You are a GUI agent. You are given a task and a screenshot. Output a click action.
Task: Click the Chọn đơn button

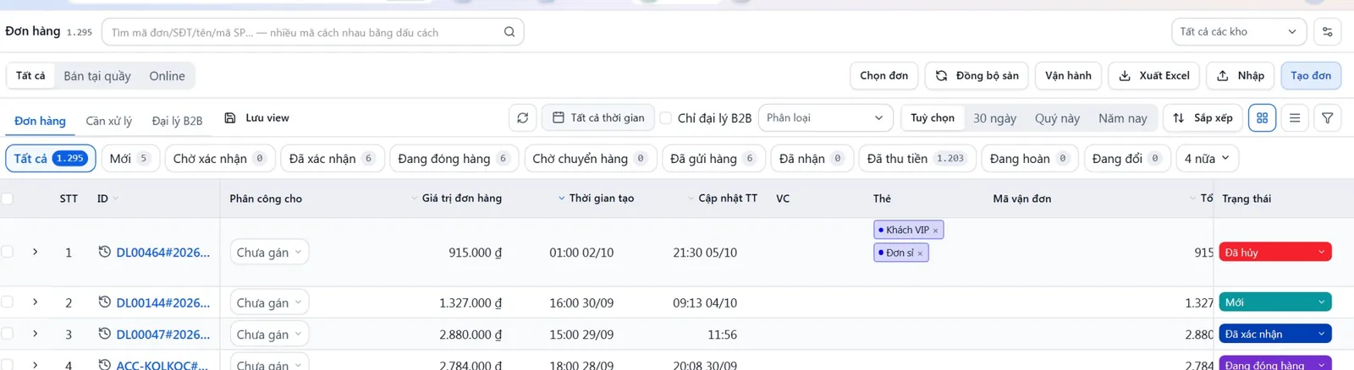tap(884, 76)
